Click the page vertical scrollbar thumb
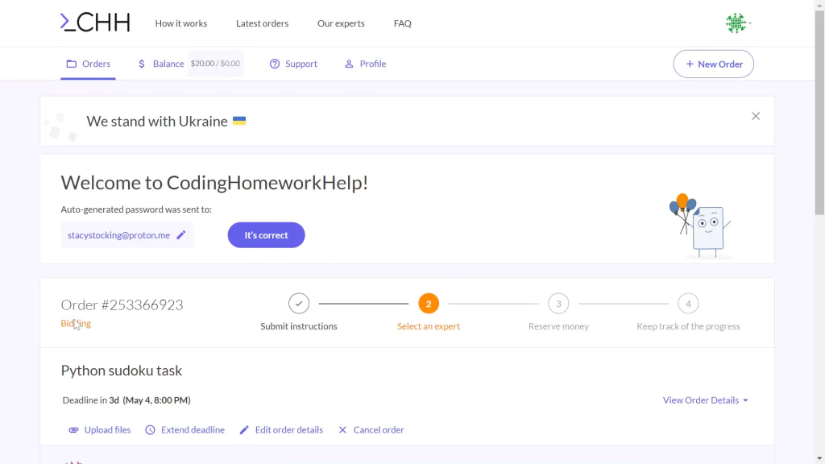Screen dimensions: 825x464 819,111
